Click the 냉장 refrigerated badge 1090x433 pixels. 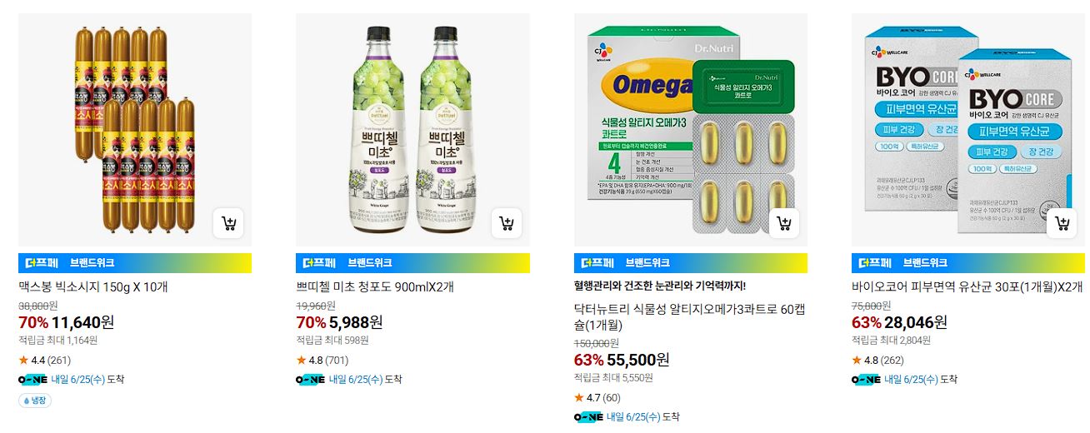[35, 401]
